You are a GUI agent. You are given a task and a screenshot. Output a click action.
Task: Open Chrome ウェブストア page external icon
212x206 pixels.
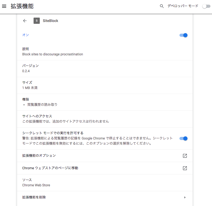click(185, 168)
